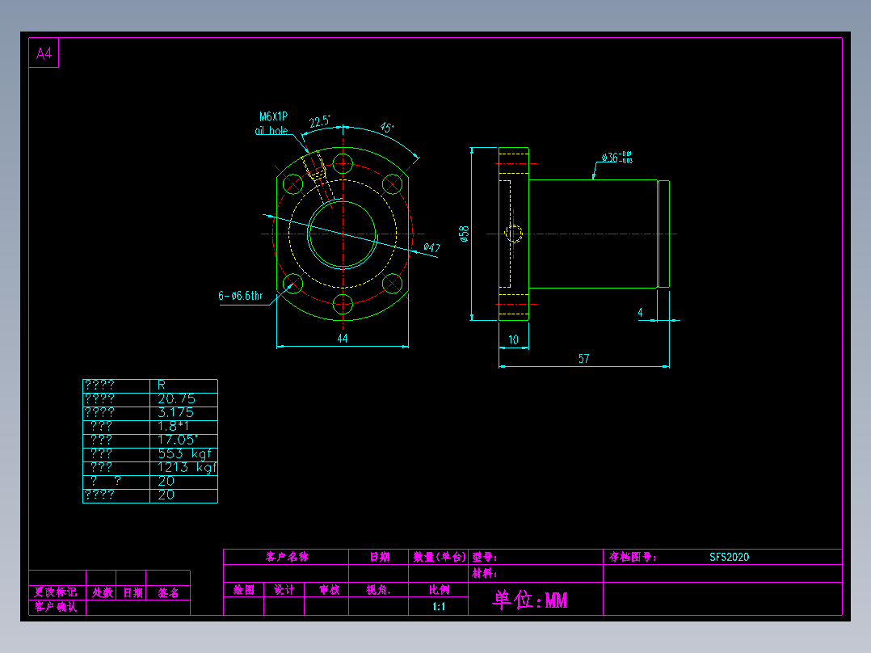This screenshot has width=871, height=653.
Task: Select the 客户名称 title block header
Action: (x=287, y=557)
